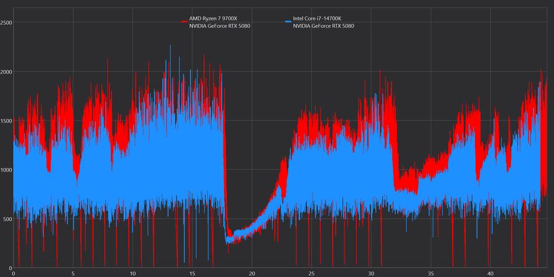Click the 40 label on the horizontal axis
The height and width of the screenshot is (277, 554).
pyautogui.click(x=491, y=273)
